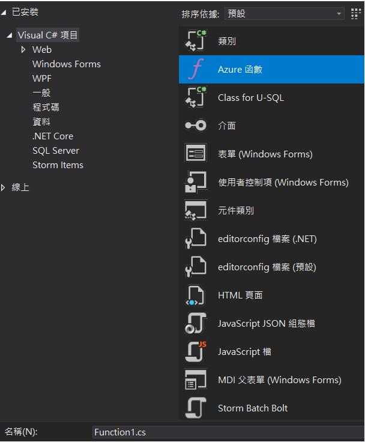Select the 程式碼 code category
Screen dimensions: 365x442
[x=46, y=107]
